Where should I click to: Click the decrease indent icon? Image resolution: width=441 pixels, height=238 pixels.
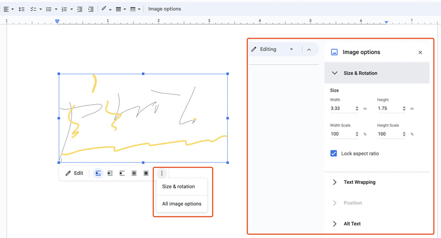point(80,9)
